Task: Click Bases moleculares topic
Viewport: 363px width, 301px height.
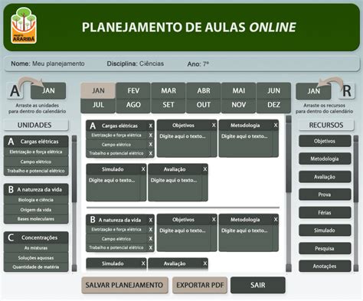Action: [x=36, y=219]
